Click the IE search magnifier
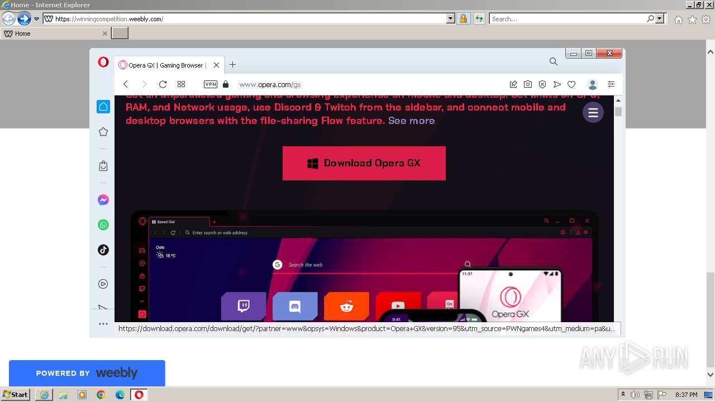Viewport: 715px width, 402px height. tap(651, 18)
